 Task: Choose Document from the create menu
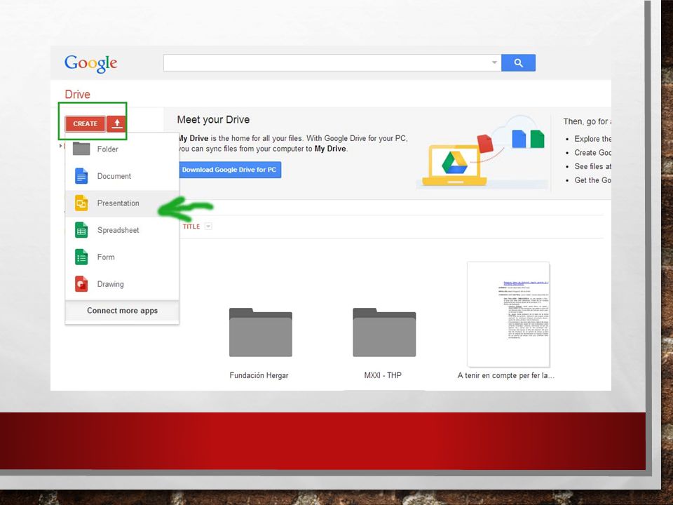(122, 176)
